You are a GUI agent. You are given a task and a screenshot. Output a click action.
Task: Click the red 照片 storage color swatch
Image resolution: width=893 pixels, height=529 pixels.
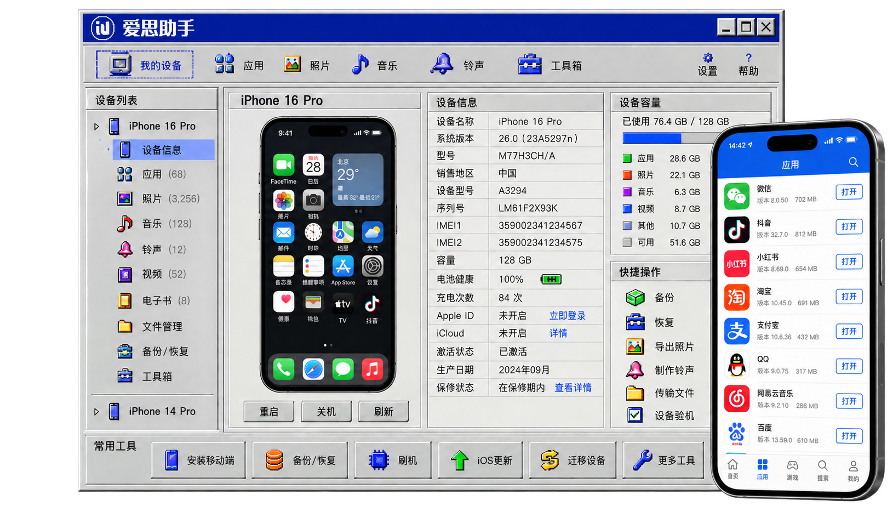[627, 175]
